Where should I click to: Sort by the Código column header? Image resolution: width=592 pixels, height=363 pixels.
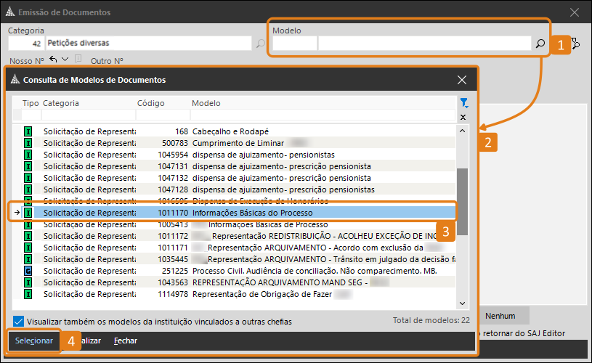pyautogui.click(x=150, y=103)
